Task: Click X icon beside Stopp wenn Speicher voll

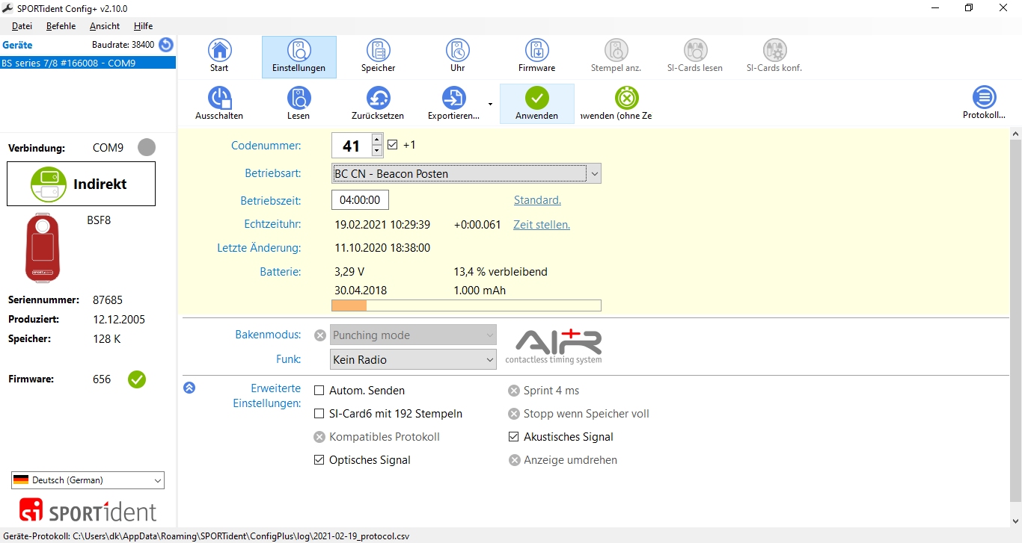Action: click(x=514, y=414)
